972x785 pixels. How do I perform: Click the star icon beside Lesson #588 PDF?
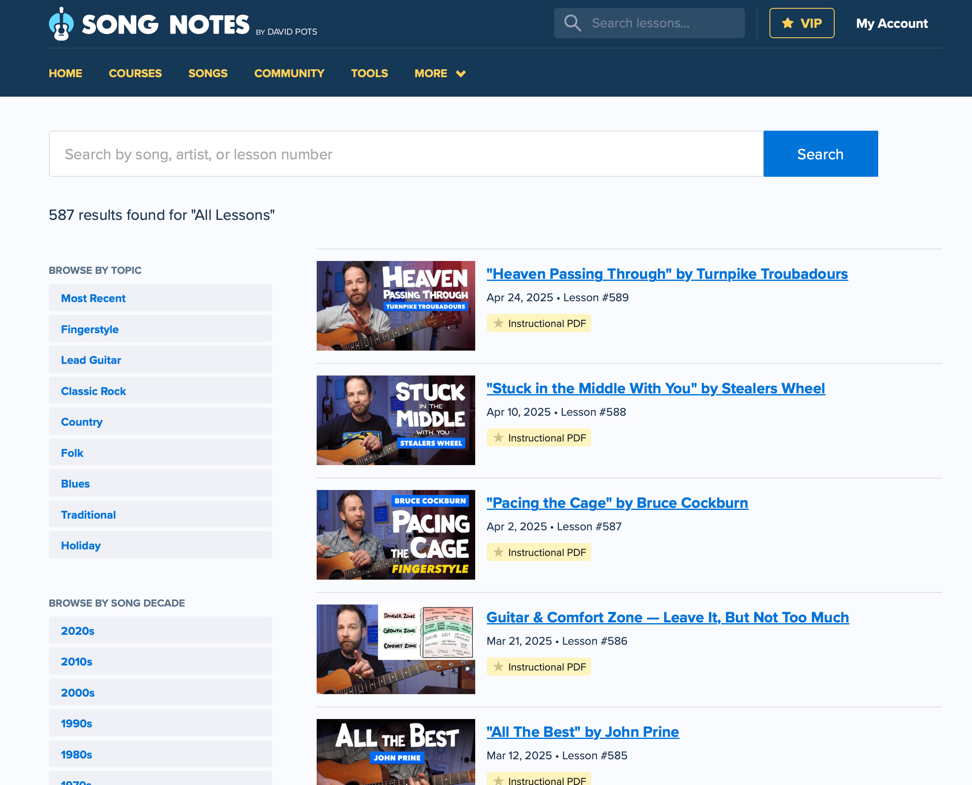pyautogui.click(x=498, y=437)
